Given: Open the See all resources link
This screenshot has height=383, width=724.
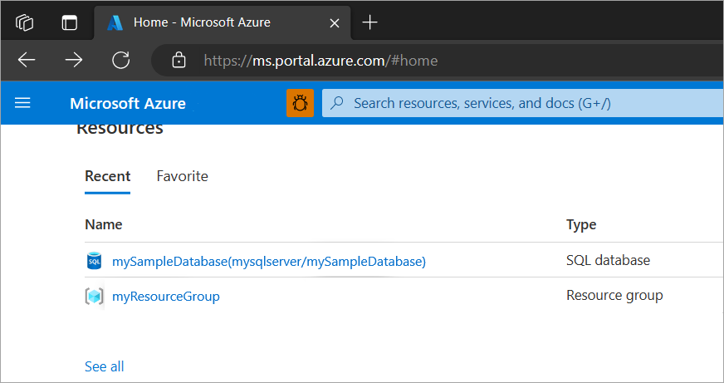Looking at the screenshot, I should coord(105,366).
